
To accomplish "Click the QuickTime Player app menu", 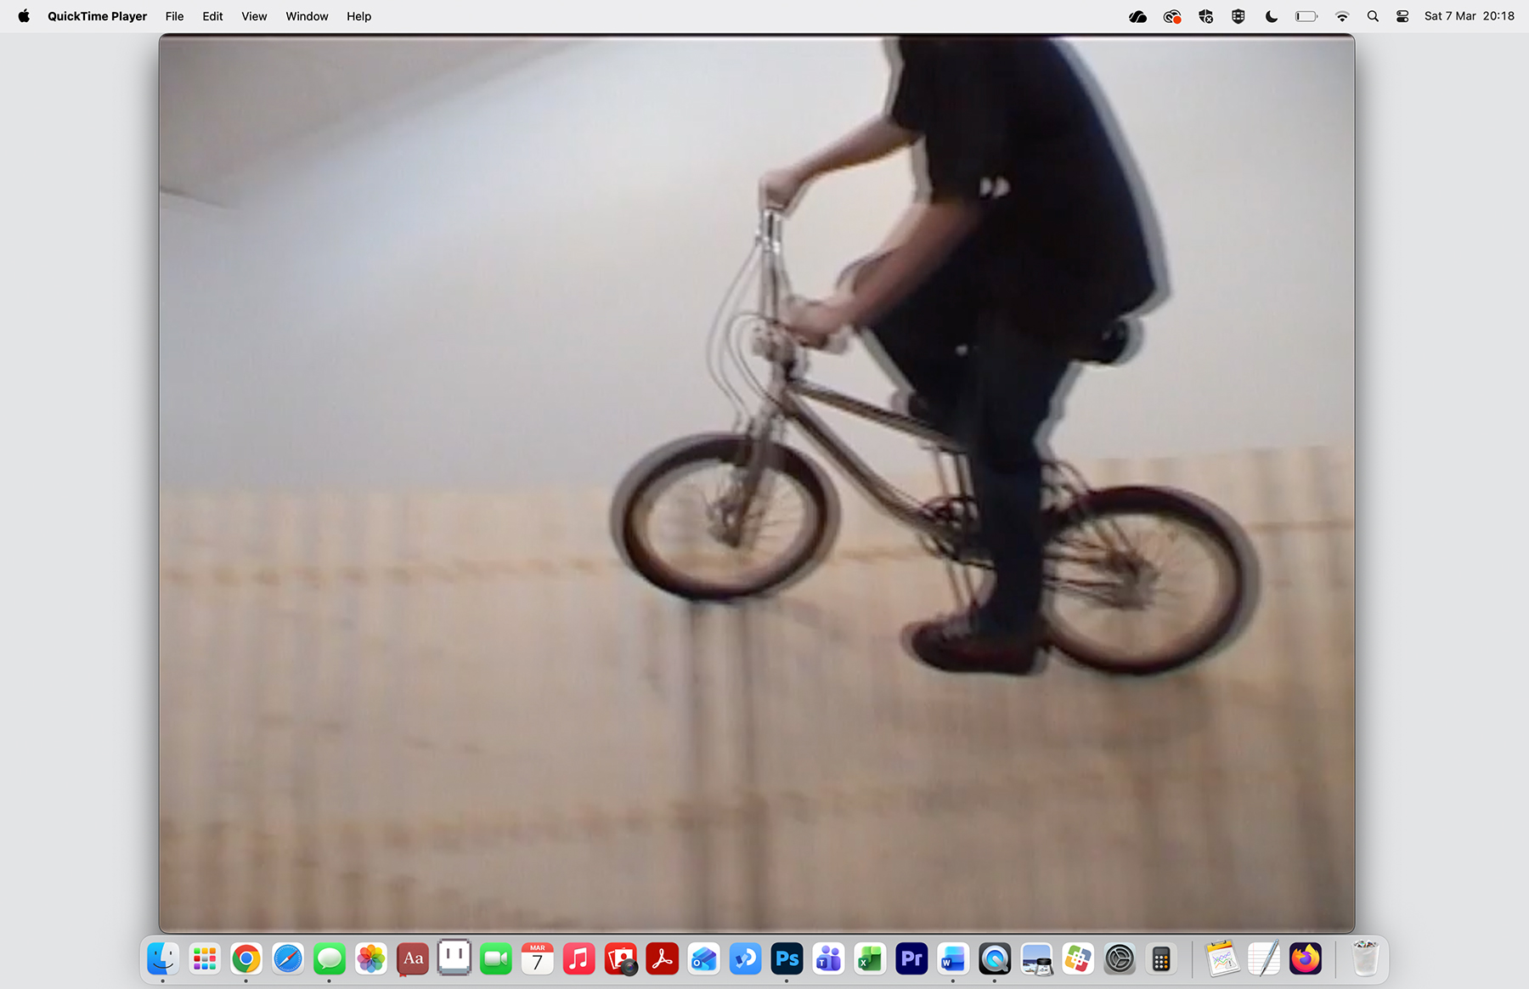I will [97, 16].
